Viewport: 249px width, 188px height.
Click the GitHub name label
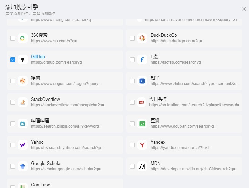pos(38,56)
